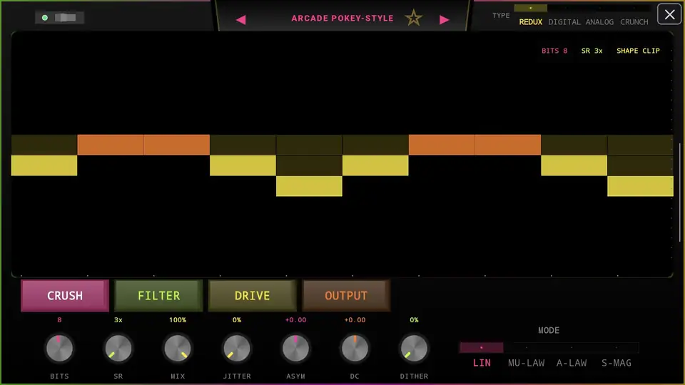The width and height of the screenshot is (685, 385).
Task: Click the SR knob
Action: [x=118, y=349]
